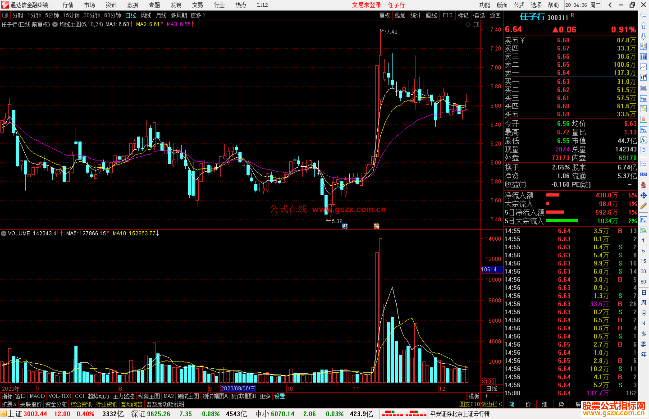Collapse sidebar via 侧边栏 chevron
The image size is (649, 419).
coord(500,404)
